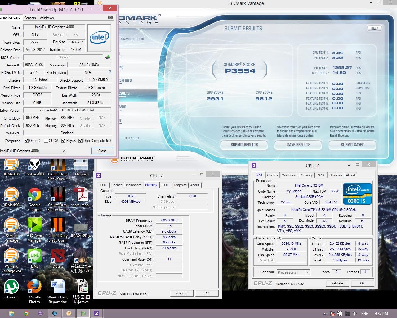The height and width of the screenshot is (318, 397).
Task: Open File Explorer from the taskbar
Action: (x=11, y=313)
